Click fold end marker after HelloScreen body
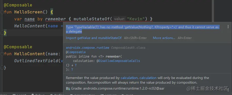This screenshot has height=95, width=232. (x=2, y=33)
